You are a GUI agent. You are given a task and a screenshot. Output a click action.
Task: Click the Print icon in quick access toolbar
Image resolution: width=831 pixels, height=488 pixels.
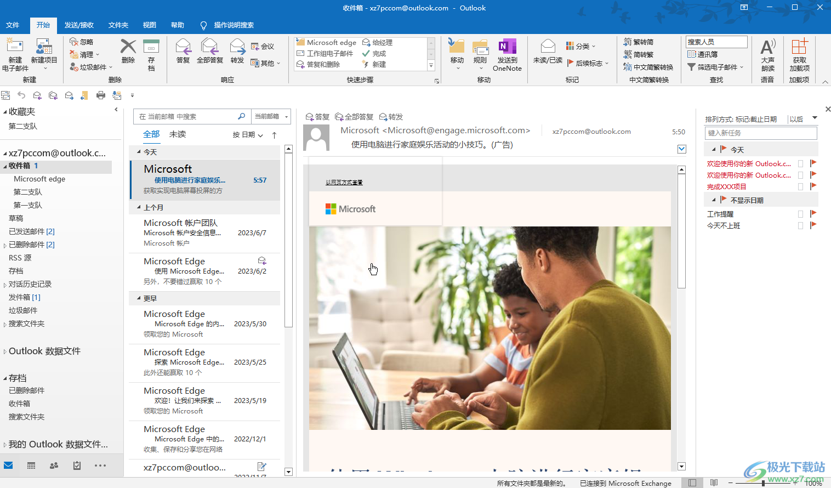pyautogui.click(x=101, y=95)
